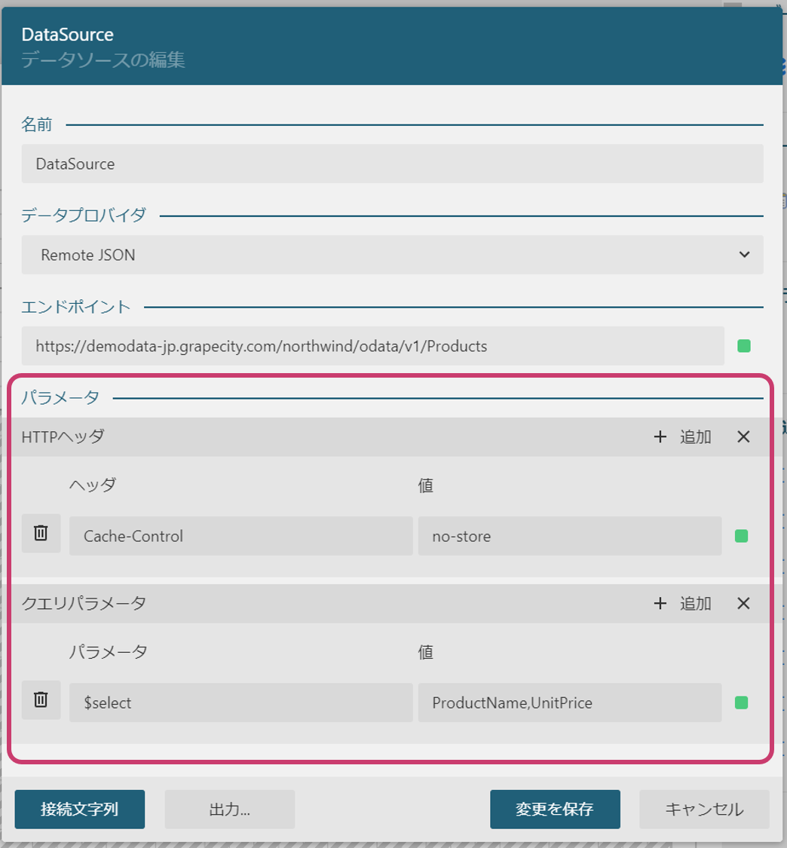
Task: Edit the $select parameter name field
Action: tap(240, 703)
